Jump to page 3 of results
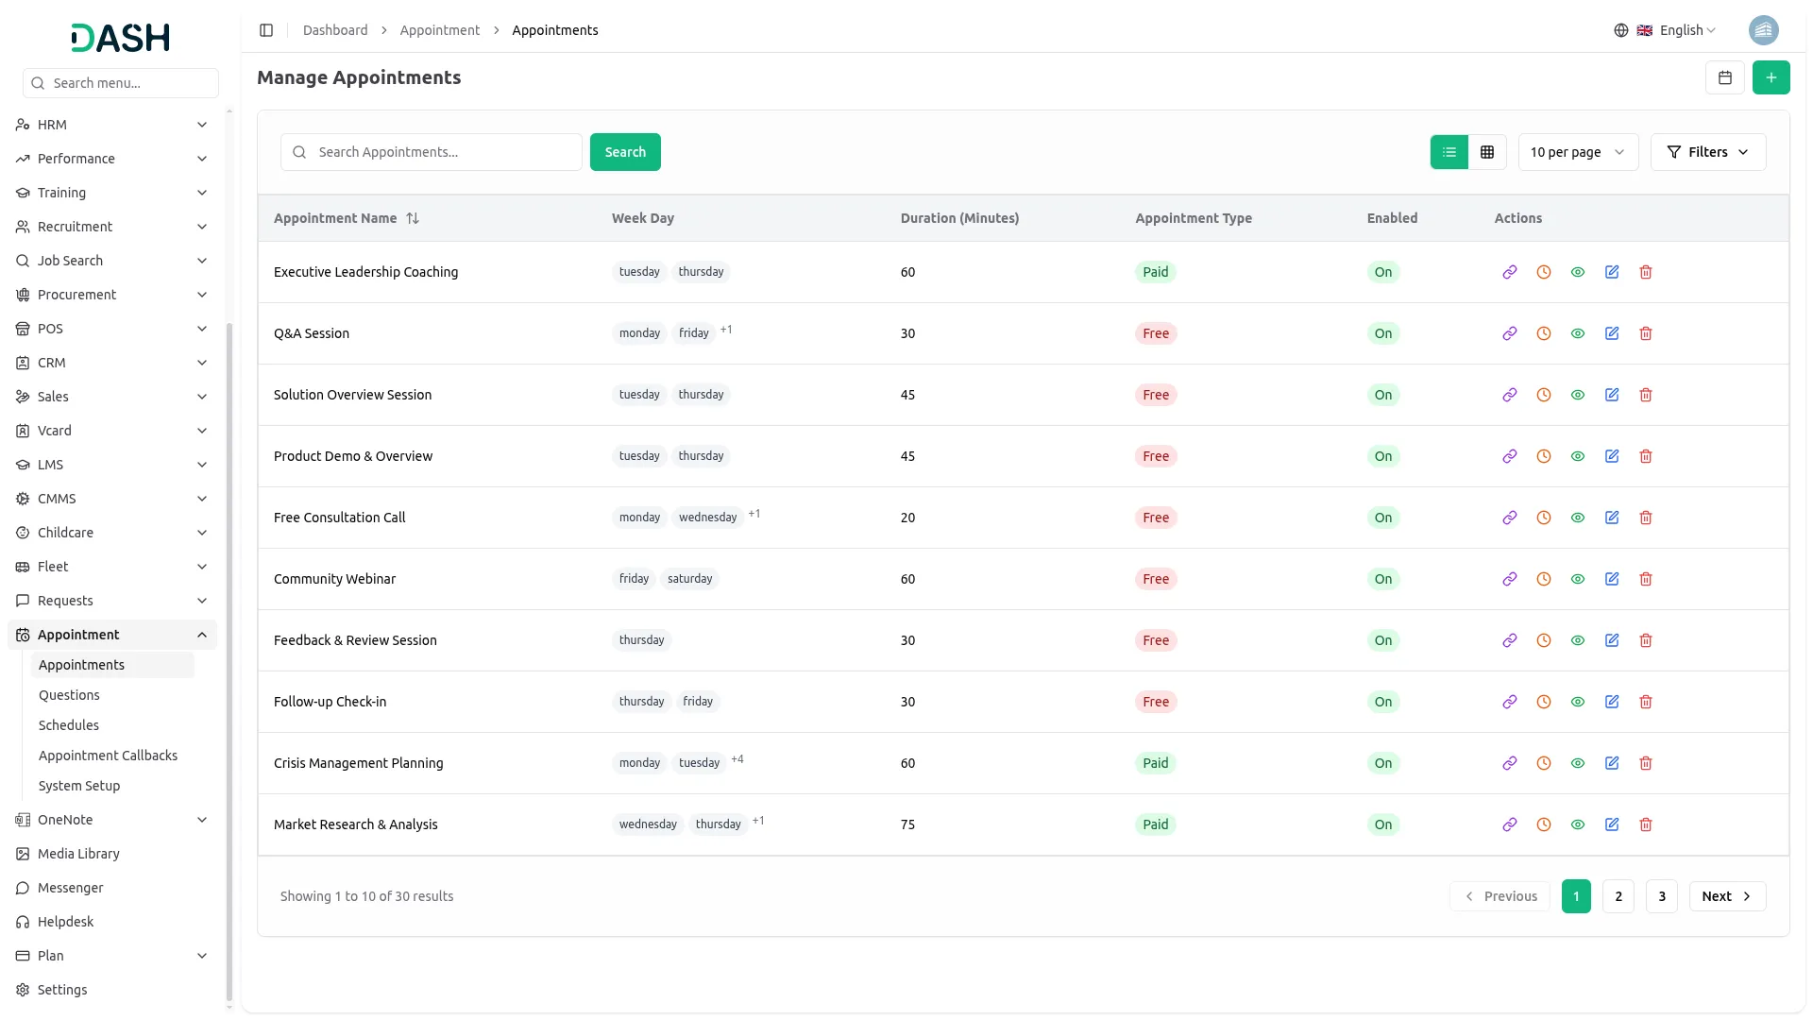1813x1020 pixels. (1662, 896)
